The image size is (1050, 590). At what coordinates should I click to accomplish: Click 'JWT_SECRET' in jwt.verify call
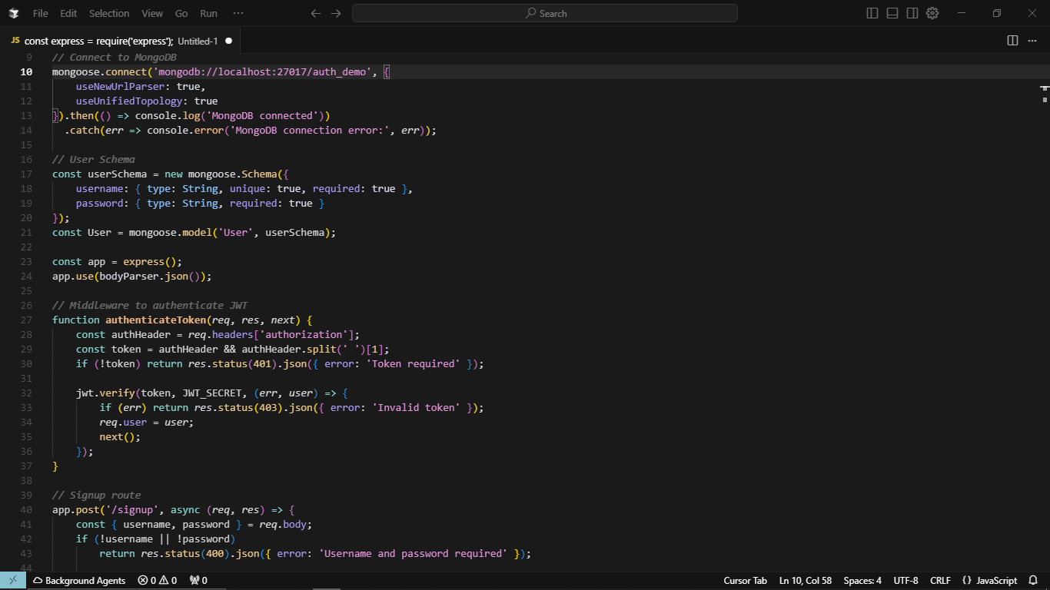point(212,393)
